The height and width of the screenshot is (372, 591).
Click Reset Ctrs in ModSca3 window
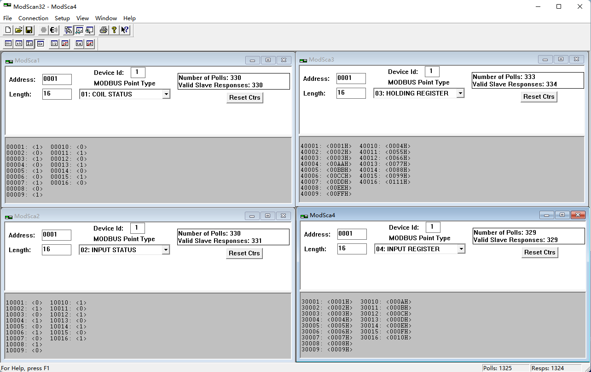pos(539,97)
